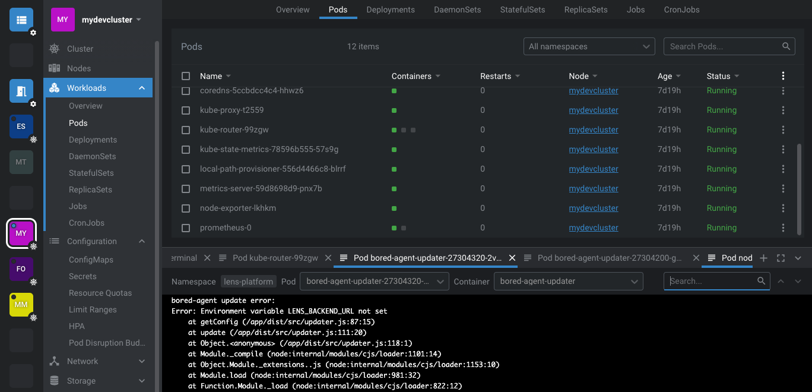Click the Cluster helm icon in sidebar
Screen dimensions: 812x392
point(55,49)
